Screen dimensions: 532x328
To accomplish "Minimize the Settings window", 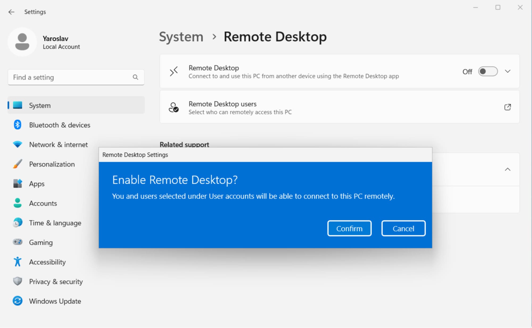I will pyautogui.click(x=476, y=7).
